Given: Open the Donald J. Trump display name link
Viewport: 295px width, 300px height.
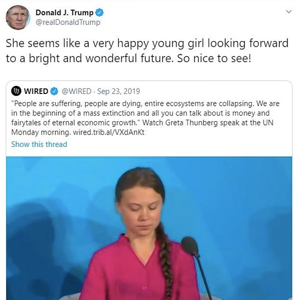Looking at the screenshot, I should (64, 12).
